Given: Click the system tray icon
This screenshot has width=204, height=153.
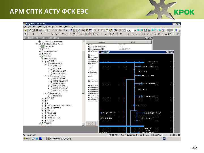Looking at the screenshot, I should pyautogui.click(x=164, y=139).
